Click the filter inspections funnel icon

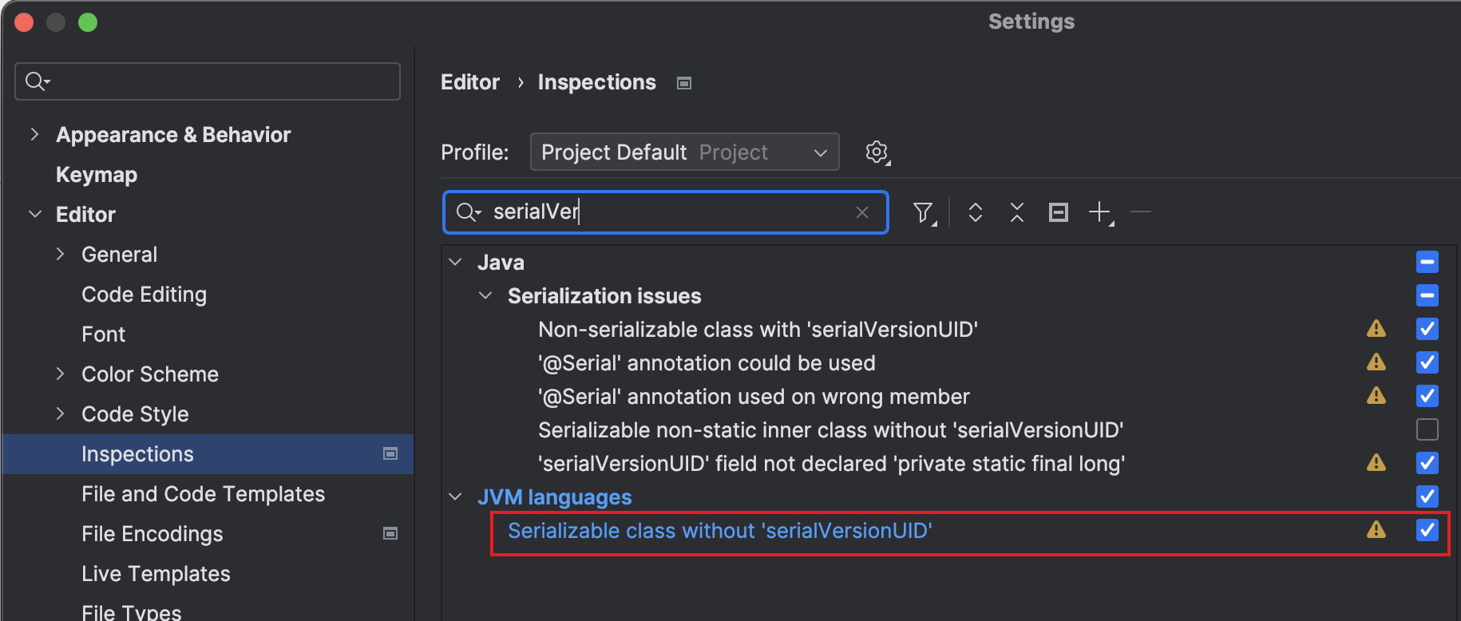coord(923,212)
